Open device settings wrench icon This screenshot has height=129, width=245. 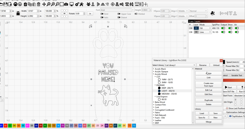pos(82,4)
